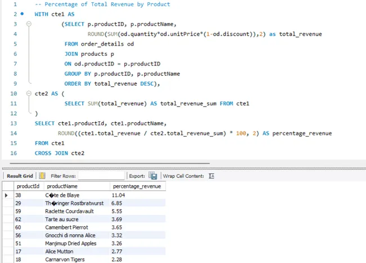Select the 6.85 percentage cell

tap(138, 203)
